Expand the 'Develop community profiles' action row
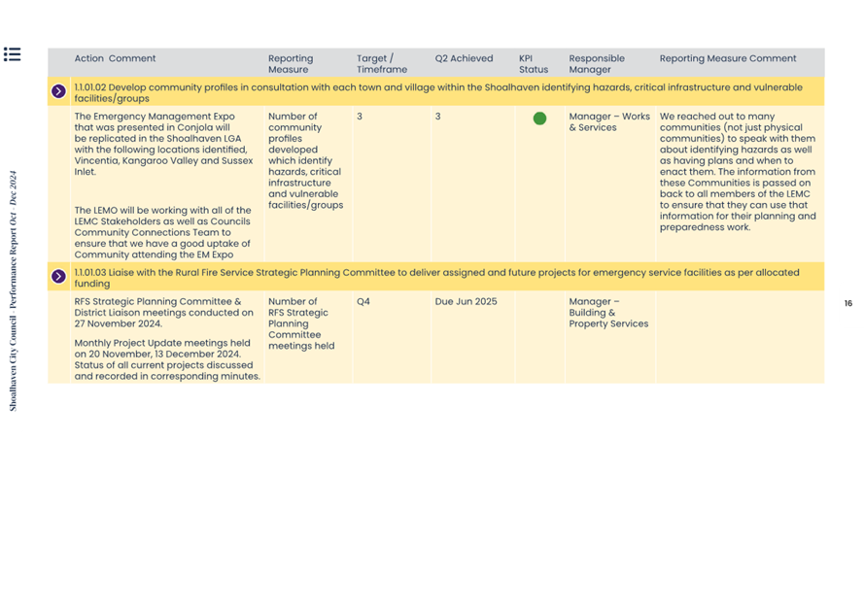This screenshot has height=610, width=864. pyautogui.click(x=437, y=92)
